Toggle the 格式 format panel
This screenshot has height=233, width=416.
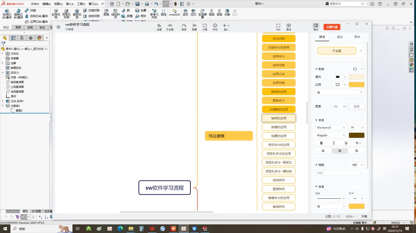316,27
